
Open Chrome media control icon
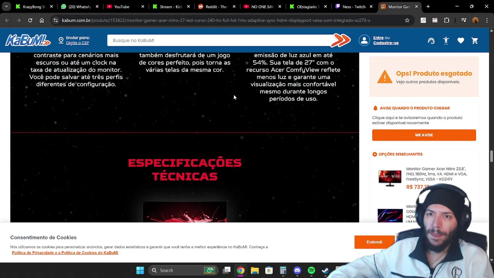click(464, 20)
